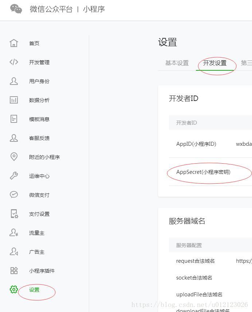252x312 pixels.
Task: Click the 开发者ID section heading
Action: (x=184, y=98)
